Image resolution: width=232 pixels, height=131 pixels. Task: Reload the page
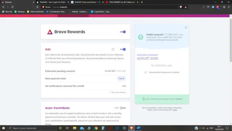[x=13, y=7]
